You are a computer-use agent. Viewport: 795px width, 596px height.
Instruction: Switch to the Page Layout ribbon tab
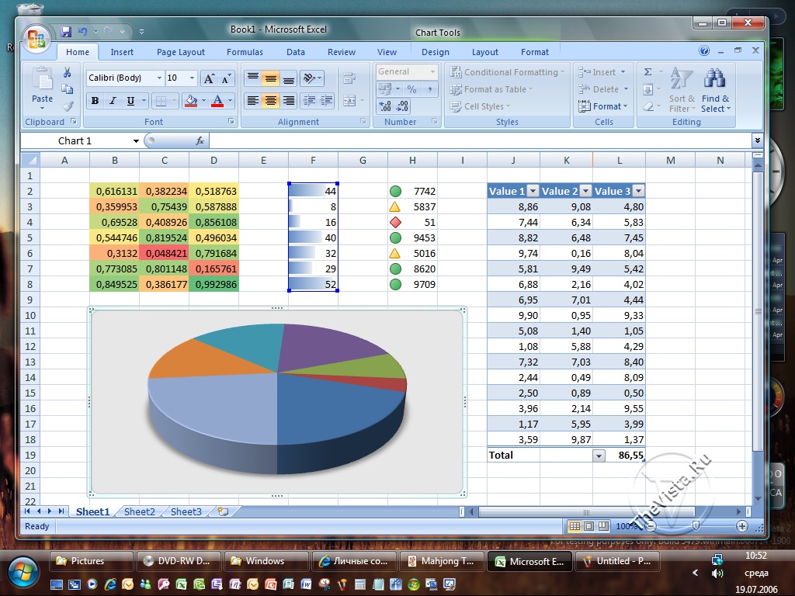point(180,52)
